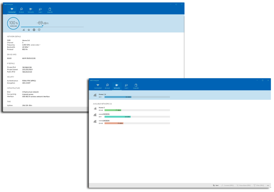
Task: Click the -69 dBm signal strength slider
Action: coord(42,26)
